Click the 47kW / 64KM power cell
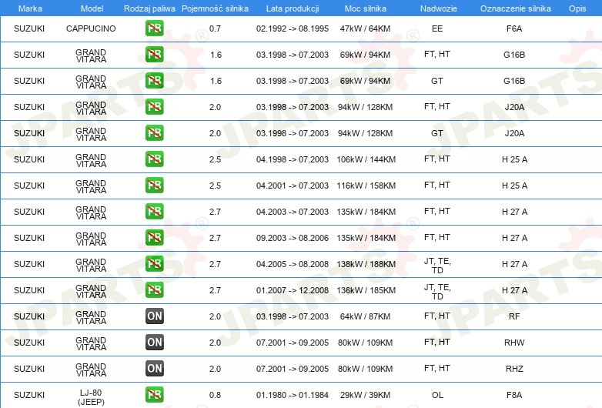Image resolution: width=602 pixels, height=408 pixels. click(x=365, y=28)
